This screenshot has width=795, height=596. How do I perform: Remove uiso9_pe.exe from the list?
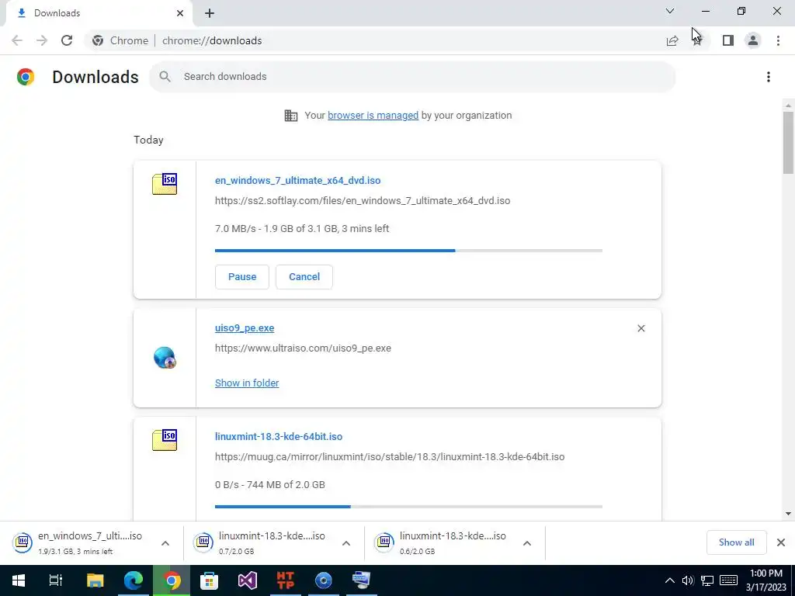tap(641, 328)
